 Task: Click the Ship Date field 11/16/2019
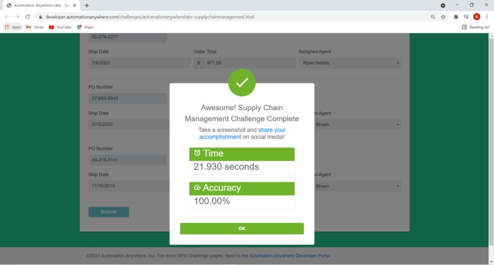coord(129,186)
